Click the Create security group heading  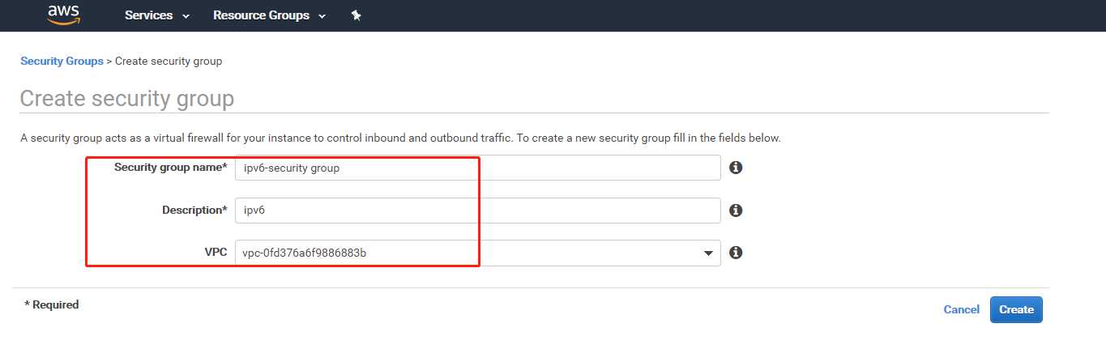[126, 99]
